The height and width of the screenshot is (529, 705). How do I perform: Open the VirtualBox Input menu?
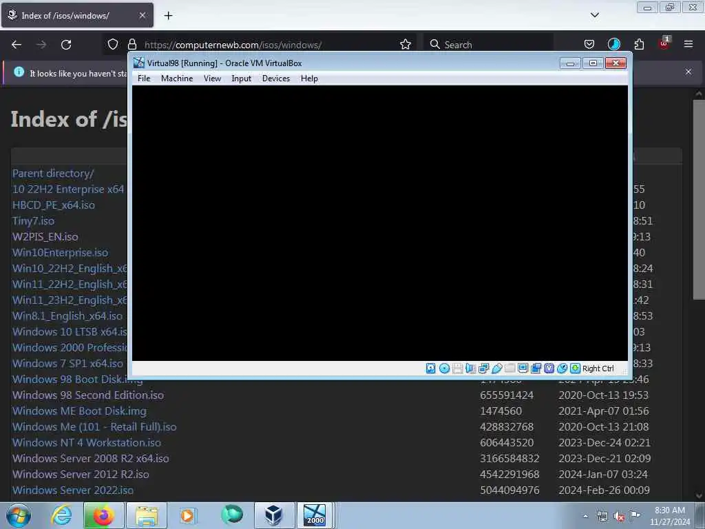coord(242,79)
